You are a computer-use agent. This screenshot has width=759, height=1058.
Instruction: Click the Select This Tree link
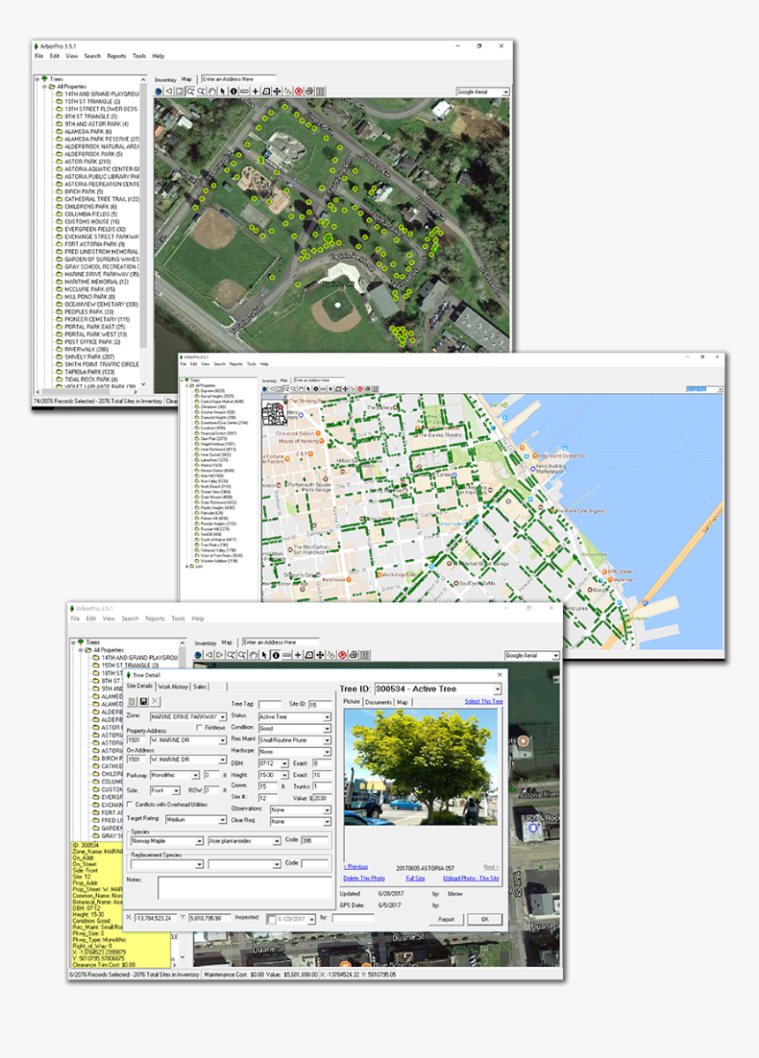point(484,701)
